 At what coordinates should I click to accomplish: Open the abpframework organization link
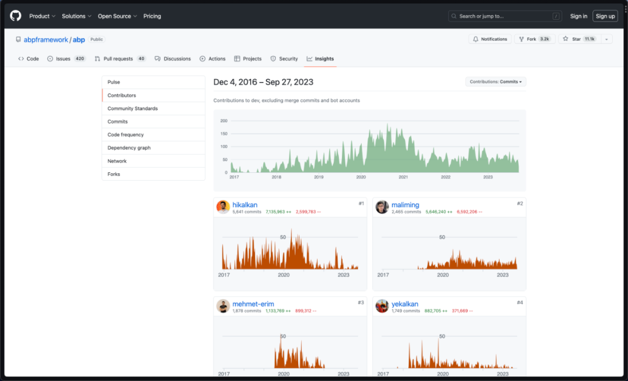click(46, 40)
